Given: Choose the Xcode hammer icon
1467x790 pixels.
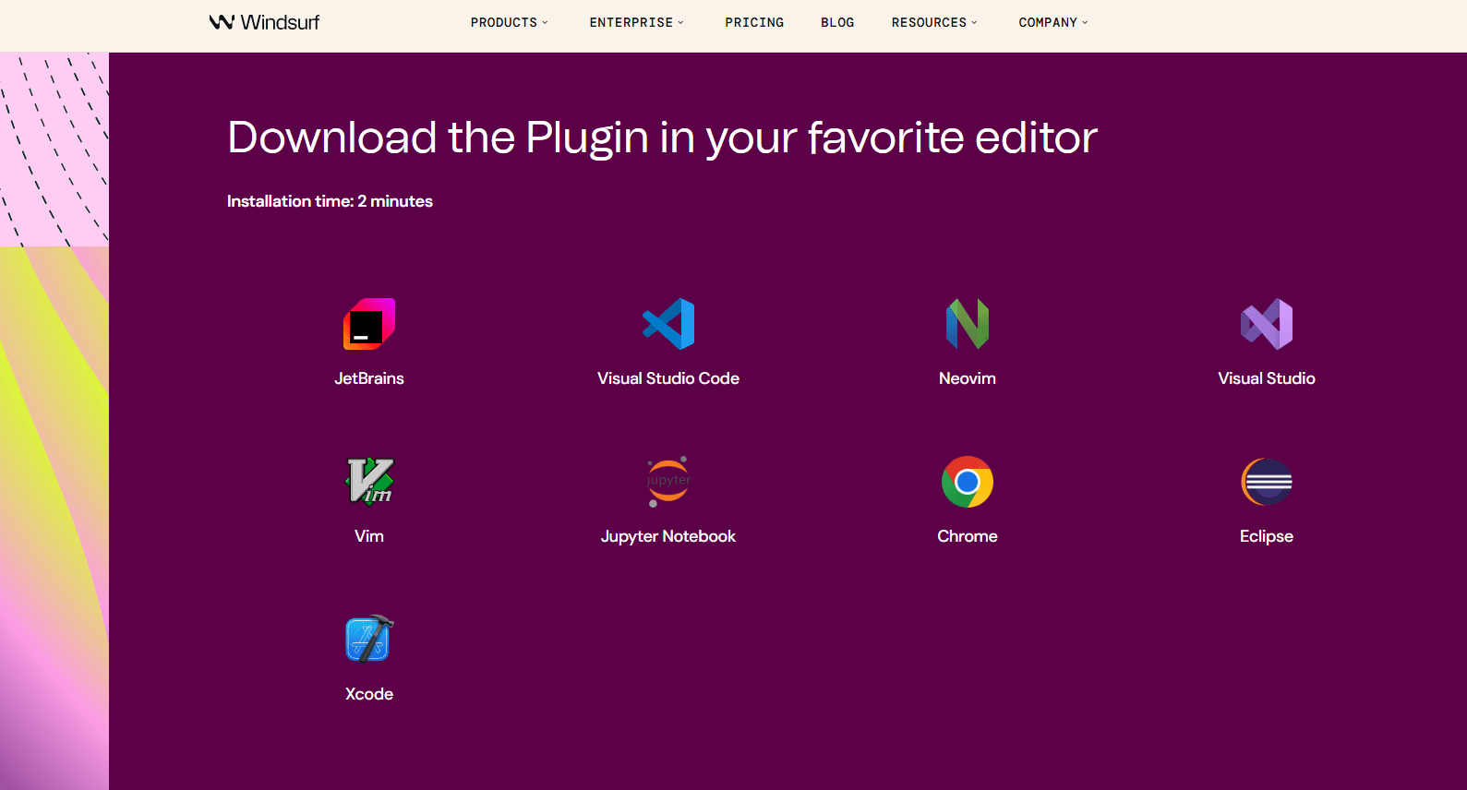Looking at the screenshot, I should pyautogui.click(x=369, y=639).
